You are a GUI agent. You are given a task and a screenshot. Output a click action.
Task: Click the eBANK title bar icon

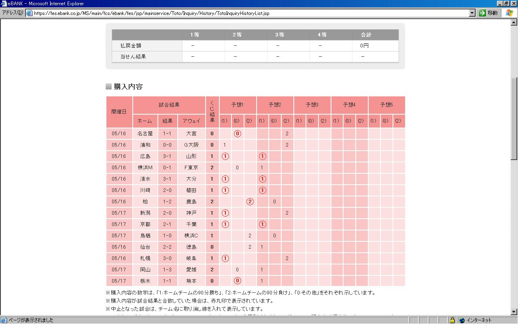coord(4,4)
